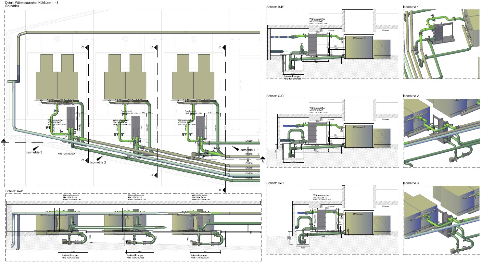Click dimension '2844' in section A-A'
The height and width of the screenshot is (263, 481).
140,251
